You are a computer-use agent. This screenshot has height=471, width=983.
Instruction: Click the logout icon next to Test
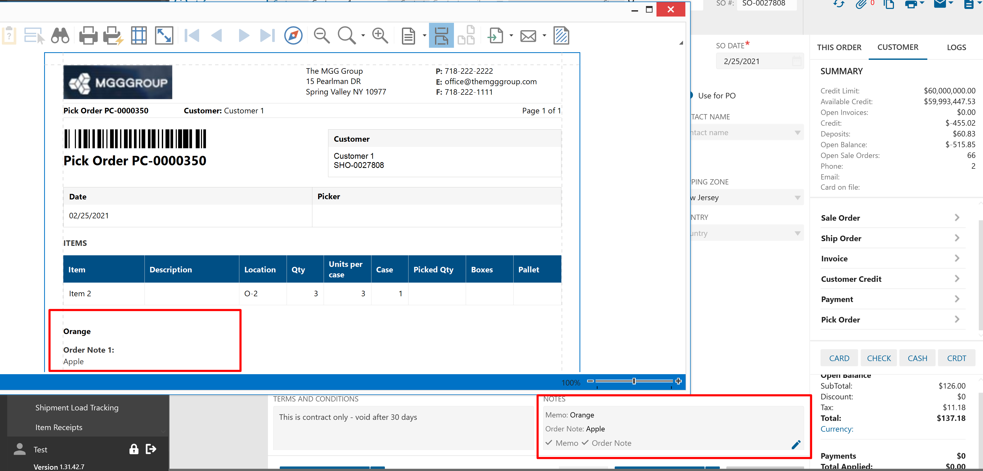point(151,449)
